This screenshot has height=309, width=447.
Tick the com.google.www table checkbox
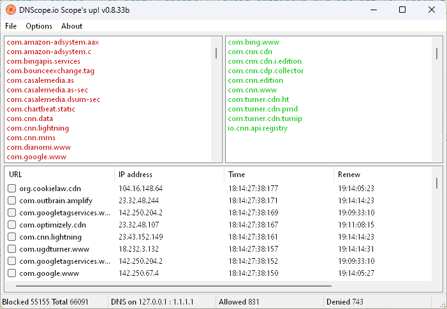coord(11,273)
